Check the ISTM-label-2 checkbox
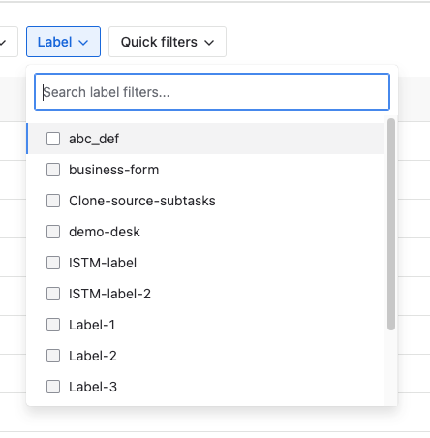430x438 pixels. coord(53,294)
